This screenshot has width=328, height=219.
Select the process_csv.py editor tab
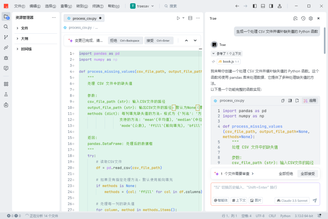coord(84,18)
